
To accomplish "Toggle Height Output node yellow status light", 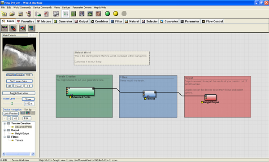I will tap(202, 102).
